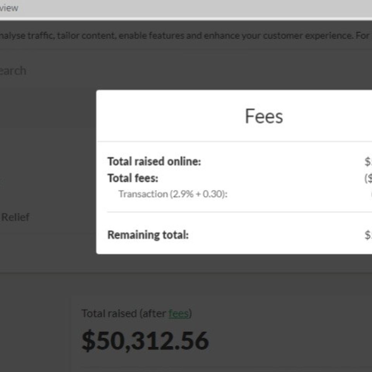The height and width of the screenshot is (372, 372).
Task: Click the 'Transaction (2.9% + 0.30):' line
Action: coord(173,194)
